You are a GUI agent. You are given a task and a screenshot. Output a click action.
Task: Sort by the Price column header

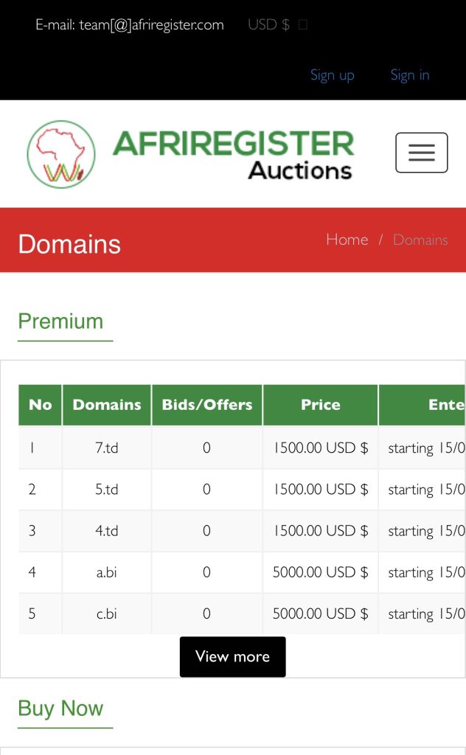321,405
